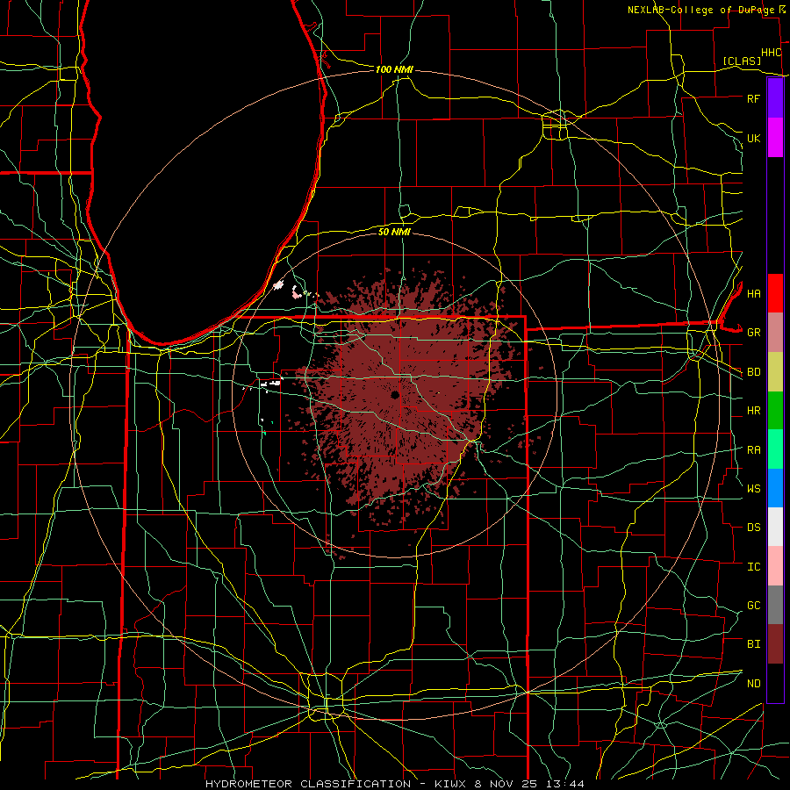Click the RA light green legend swatch
This screenshot has width=790, height=790.
tap(775, 449)
